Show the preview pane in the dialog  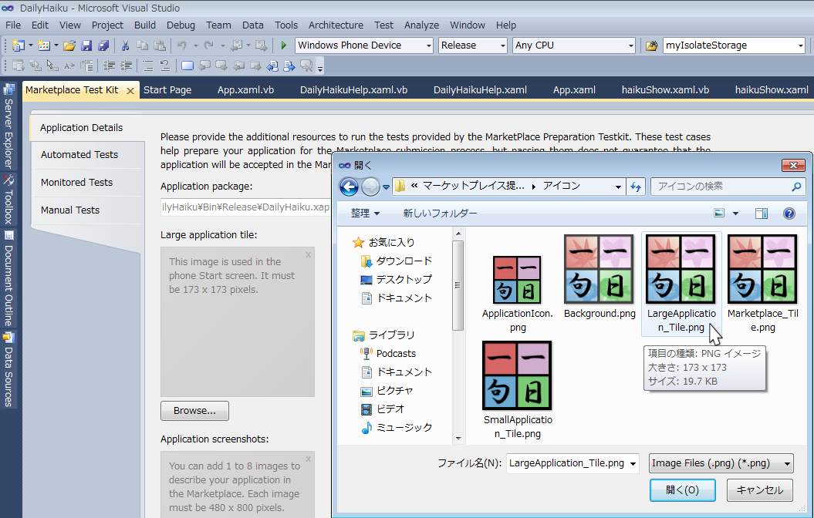[x=762, y=214]
